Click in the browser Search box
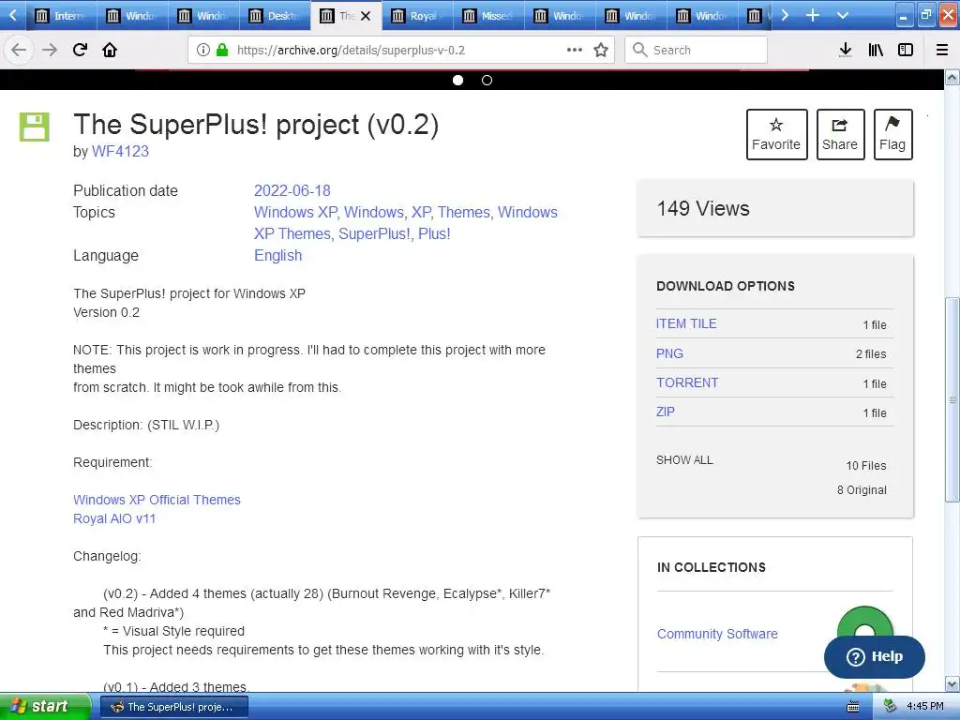The height and width of the screenshot is (720, 960). coord(697,50)
